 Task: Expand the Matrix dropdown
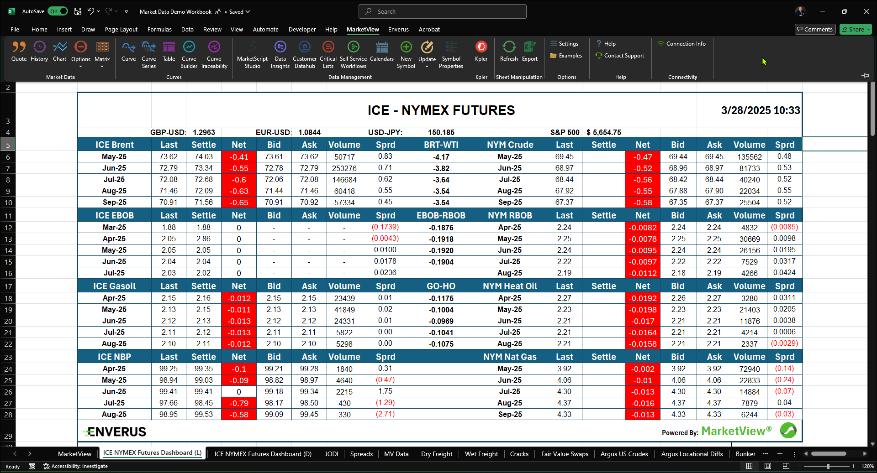point(102,67)
